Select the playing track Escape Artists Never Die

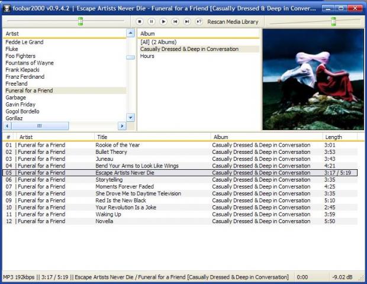coord(180,173)
